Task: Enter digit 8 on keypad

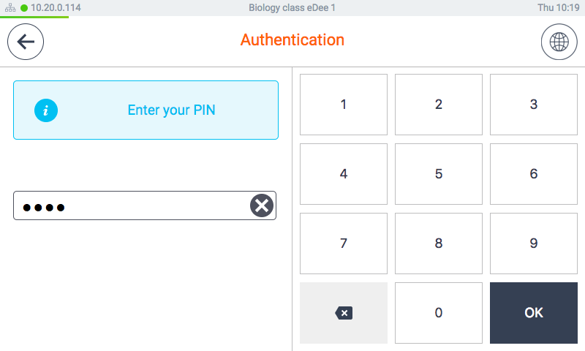Action: click(439, 244)
